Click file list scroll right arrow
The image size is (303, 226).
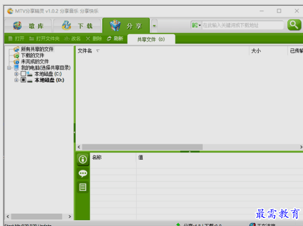pos(301,147)
